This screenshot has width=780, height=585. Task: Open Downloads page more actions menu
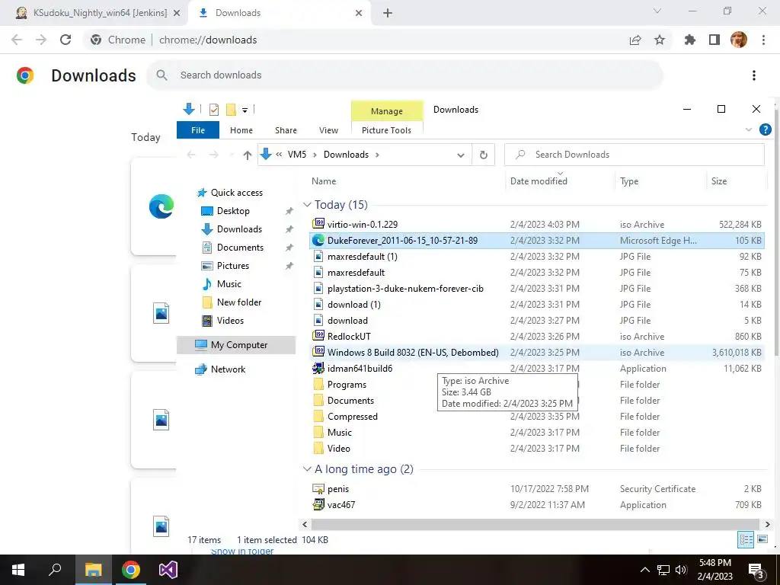(754, 75)
